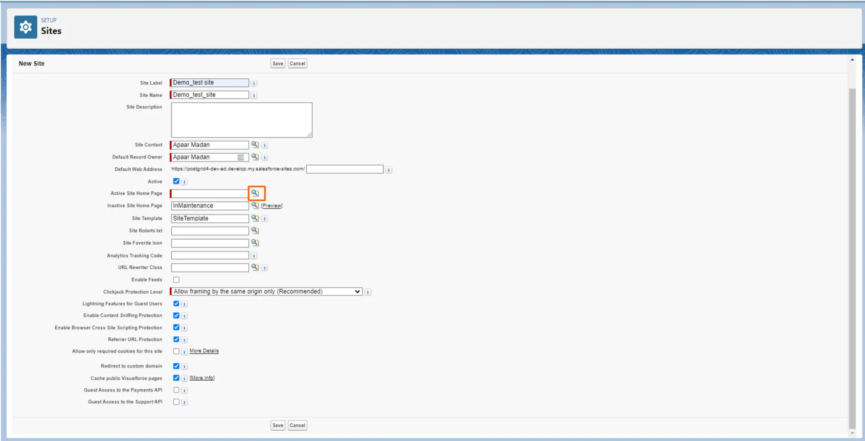
Task: Click the vertical scrollbar on the right
Action: click(x=852, y=256)
